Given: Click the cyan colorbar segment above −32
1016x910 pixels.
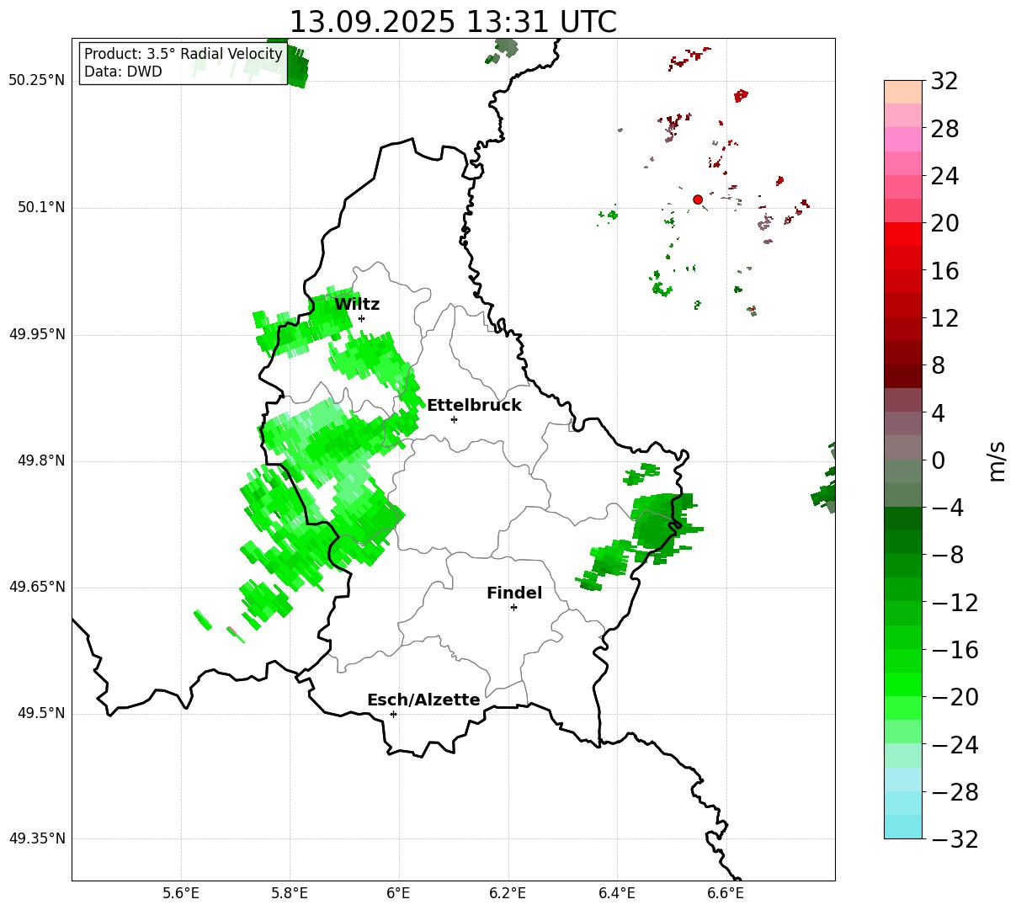Looking at the screenshot, I should pos(903,827).
